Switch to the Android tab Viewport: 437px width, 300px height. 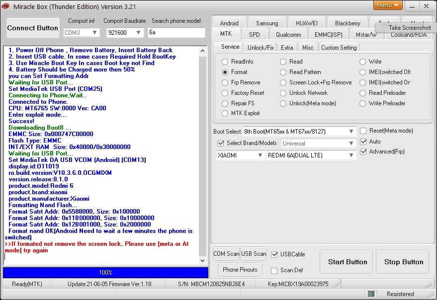(229, 23)
